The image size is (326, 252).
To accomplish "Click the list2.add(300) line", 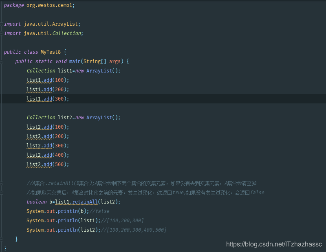I will click(x=48, y=146).
